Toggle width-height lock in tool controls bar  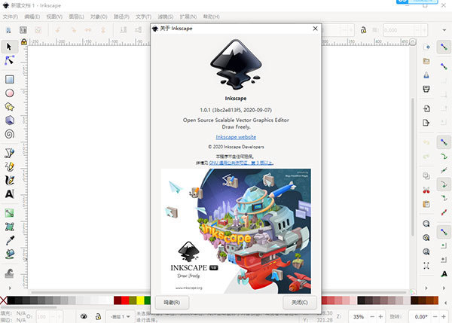pos(363,30)
